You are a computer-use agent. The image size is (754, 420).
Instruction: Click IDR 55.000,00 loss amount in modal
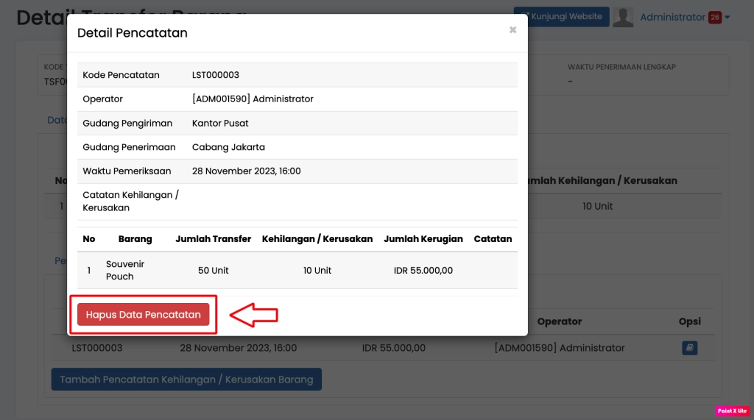[423, 271]
